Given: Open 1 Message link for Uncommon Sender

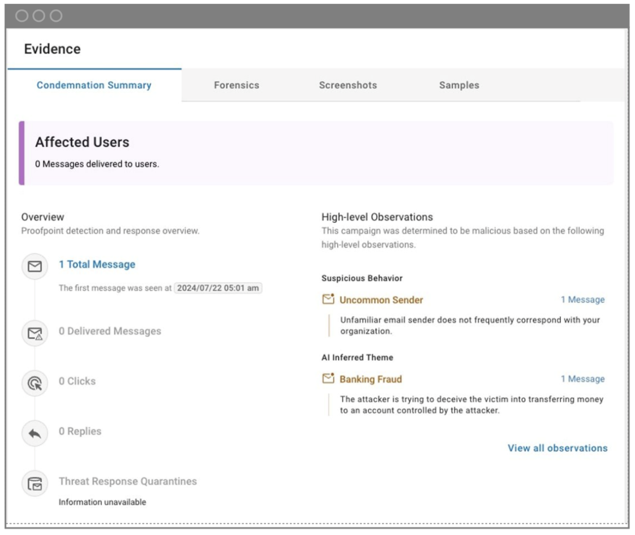Looking at the screenshot, I should point(582,300).
